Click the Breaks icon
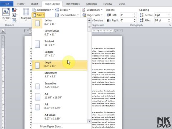 point(57,10)
